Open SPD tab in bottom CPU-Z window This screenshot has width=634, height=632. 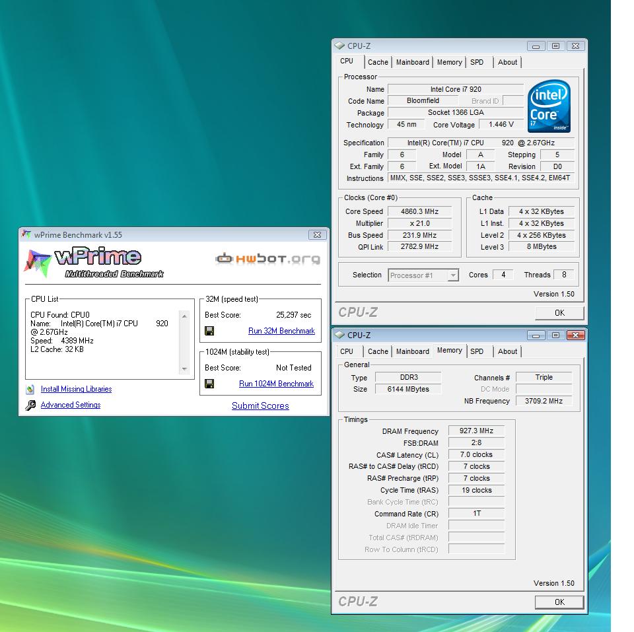pos(477,351)
